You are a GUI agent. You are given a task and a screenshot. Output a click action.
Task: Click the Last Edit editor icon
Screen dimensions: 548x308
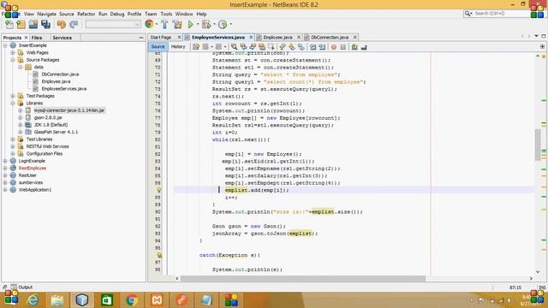tap(196, 47)
